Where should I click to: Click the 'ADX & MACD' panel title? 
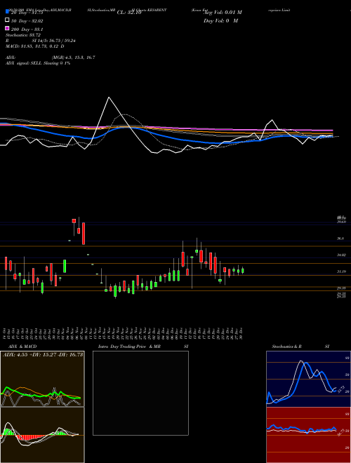pyautogui.click(x=22, y=347)
